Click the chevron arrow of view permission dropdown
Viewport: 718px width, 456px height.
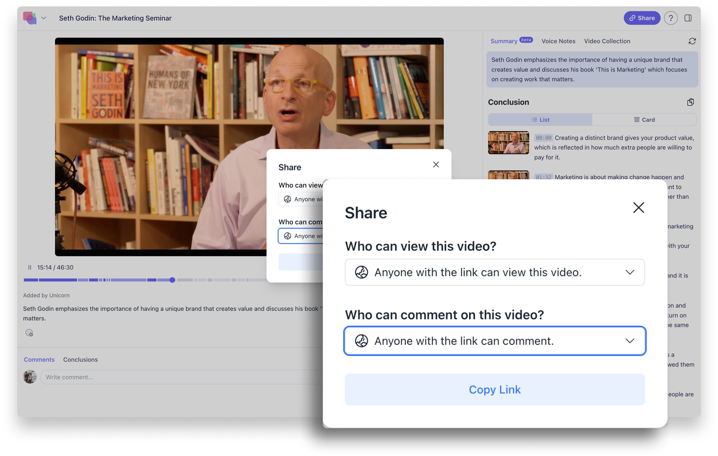pos(630,272)
